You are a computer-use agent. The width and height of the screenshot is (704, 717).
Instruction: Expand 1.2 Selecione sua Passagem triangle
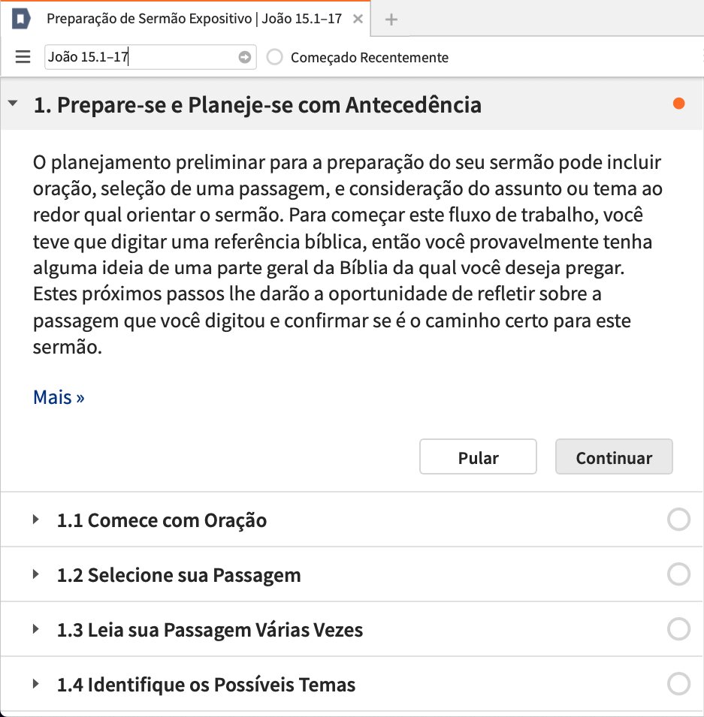click(36, 574)
